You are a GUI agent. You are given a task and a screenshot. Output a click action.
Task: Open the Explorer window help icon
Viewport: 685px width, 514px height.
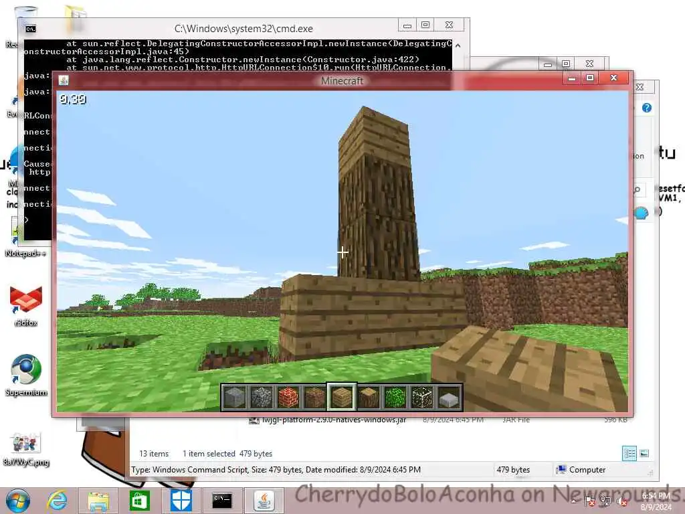[x=647, y=108]
